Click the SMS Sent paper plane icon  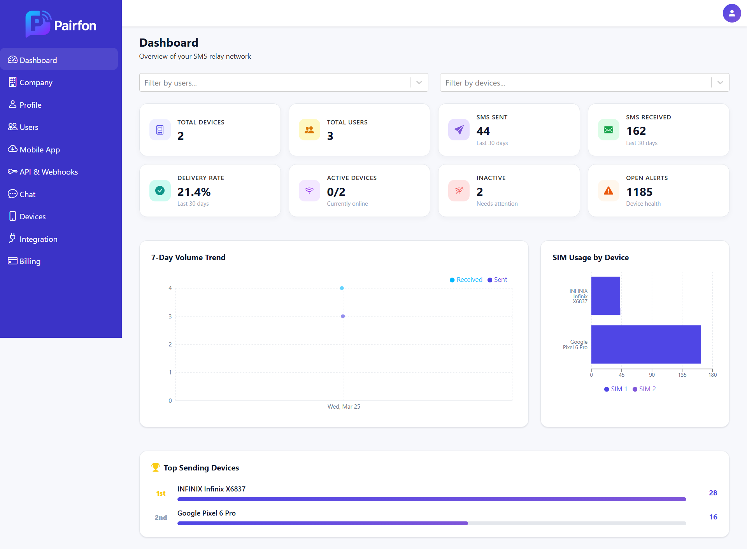click(459, 130)
